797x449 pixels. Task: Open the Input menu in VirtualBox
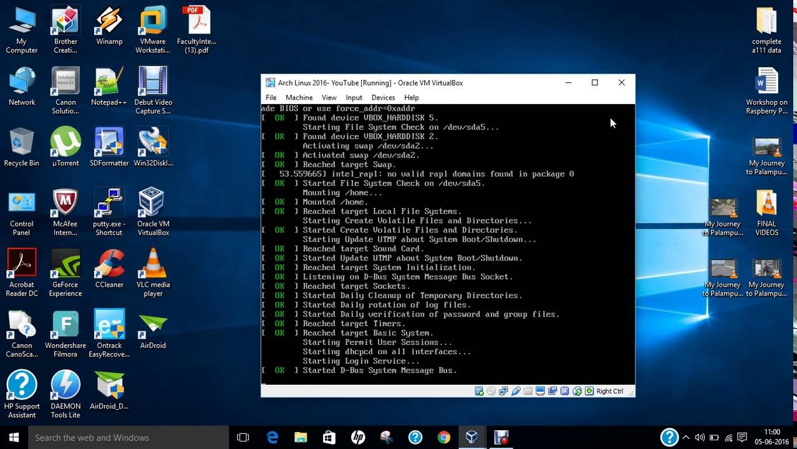[354, 97]
